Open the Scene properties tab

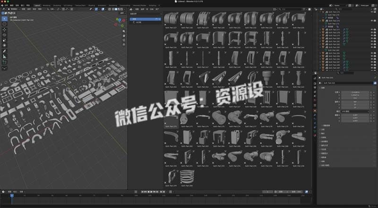pyautogui.click(x=315, y=96)
